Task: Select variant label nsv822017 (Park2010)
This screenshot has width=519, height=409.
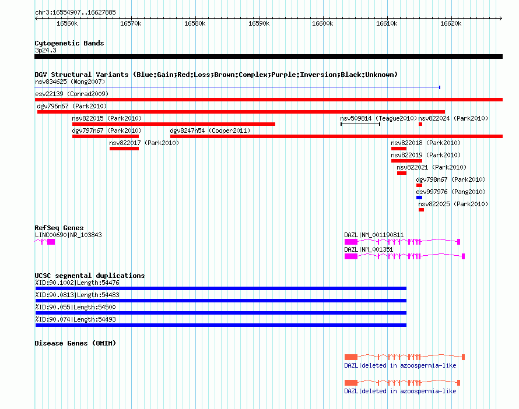Action: [144, 143]
